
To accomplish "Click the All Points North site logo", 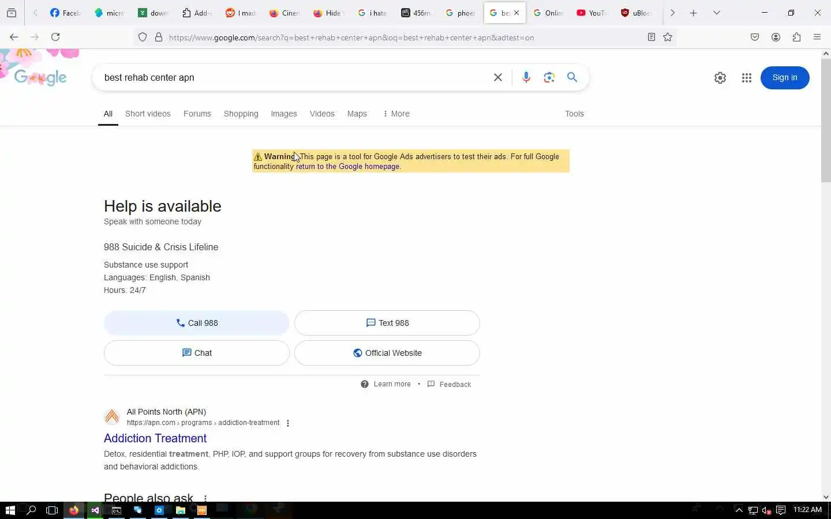I will coord(112,416).
